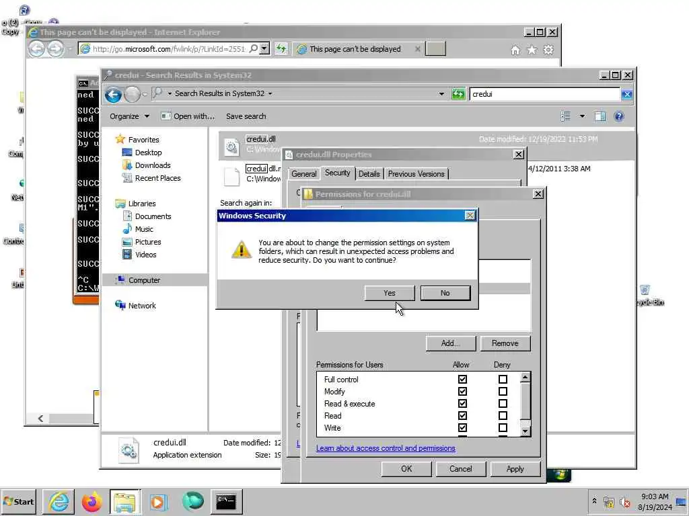Toggle Allow checkbox for Full control
The width and height of the screenshot is (689, 516).
coord(462,379)
